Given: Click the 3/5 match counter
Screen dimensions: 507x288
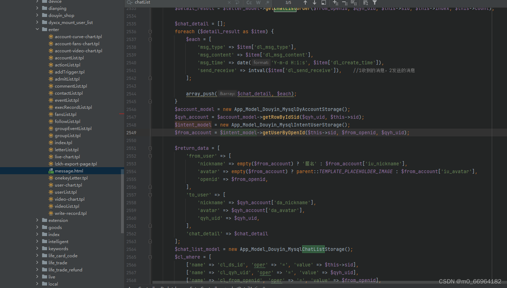Looking at the screenshot, I should pyautogui.click(x=288, y=2).
